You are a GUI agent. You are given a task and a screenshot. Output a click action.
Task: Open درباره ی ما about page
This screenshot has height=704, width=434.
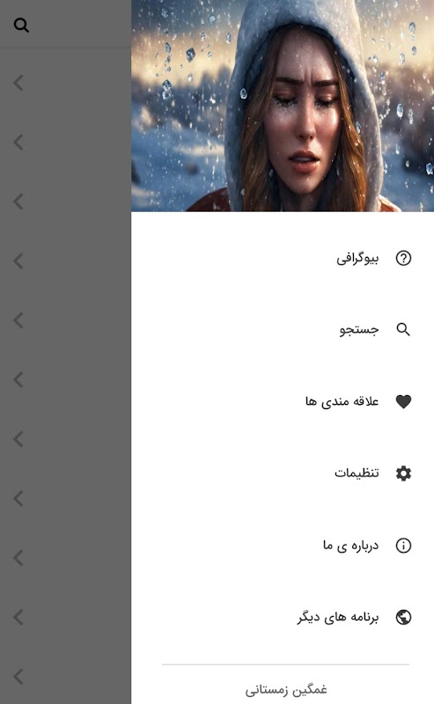[283, 545]
